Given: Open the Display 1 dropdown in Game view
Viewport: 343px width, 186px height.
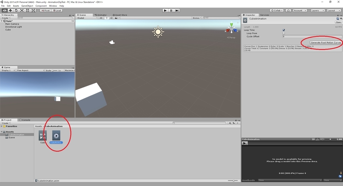Looking at the screenshot, I should tap(8, 70).
